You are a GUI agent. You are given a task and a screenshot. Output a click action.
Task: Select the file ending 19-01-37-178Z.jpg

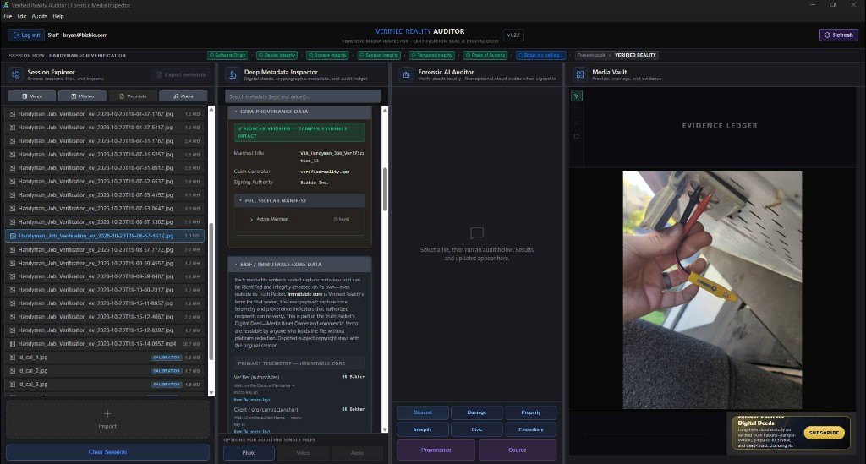pos(105,114)
